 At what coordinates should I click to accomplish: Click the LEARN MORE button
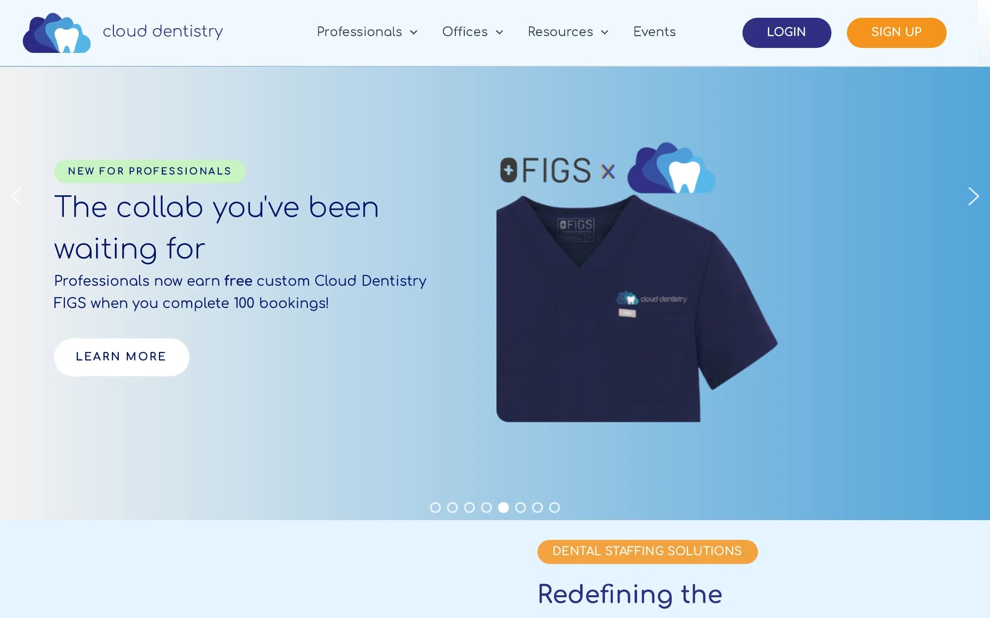[x=121, y=357]
